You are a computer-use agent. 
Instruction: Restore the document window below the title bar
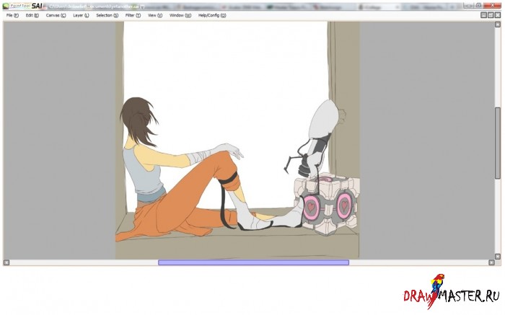click(x=491, y=15)
